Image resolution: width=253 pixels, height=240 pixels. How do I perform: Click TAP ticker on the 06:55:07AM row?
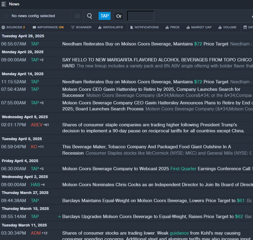coord(35,44)
